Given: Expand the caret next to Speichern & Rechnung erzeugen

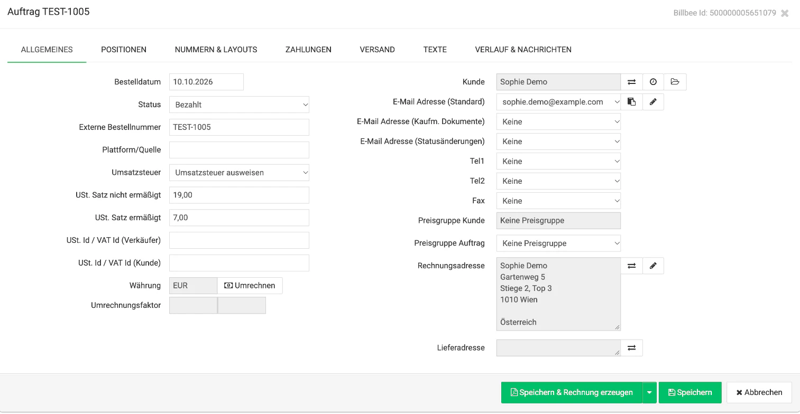Looking at the screenshot, I should pyautogui.click(x=649, y=393).
